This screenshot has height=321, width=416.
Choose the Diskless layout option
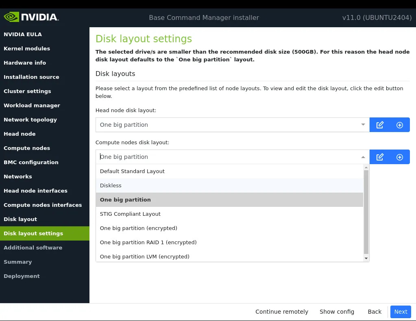pos(229,186)
